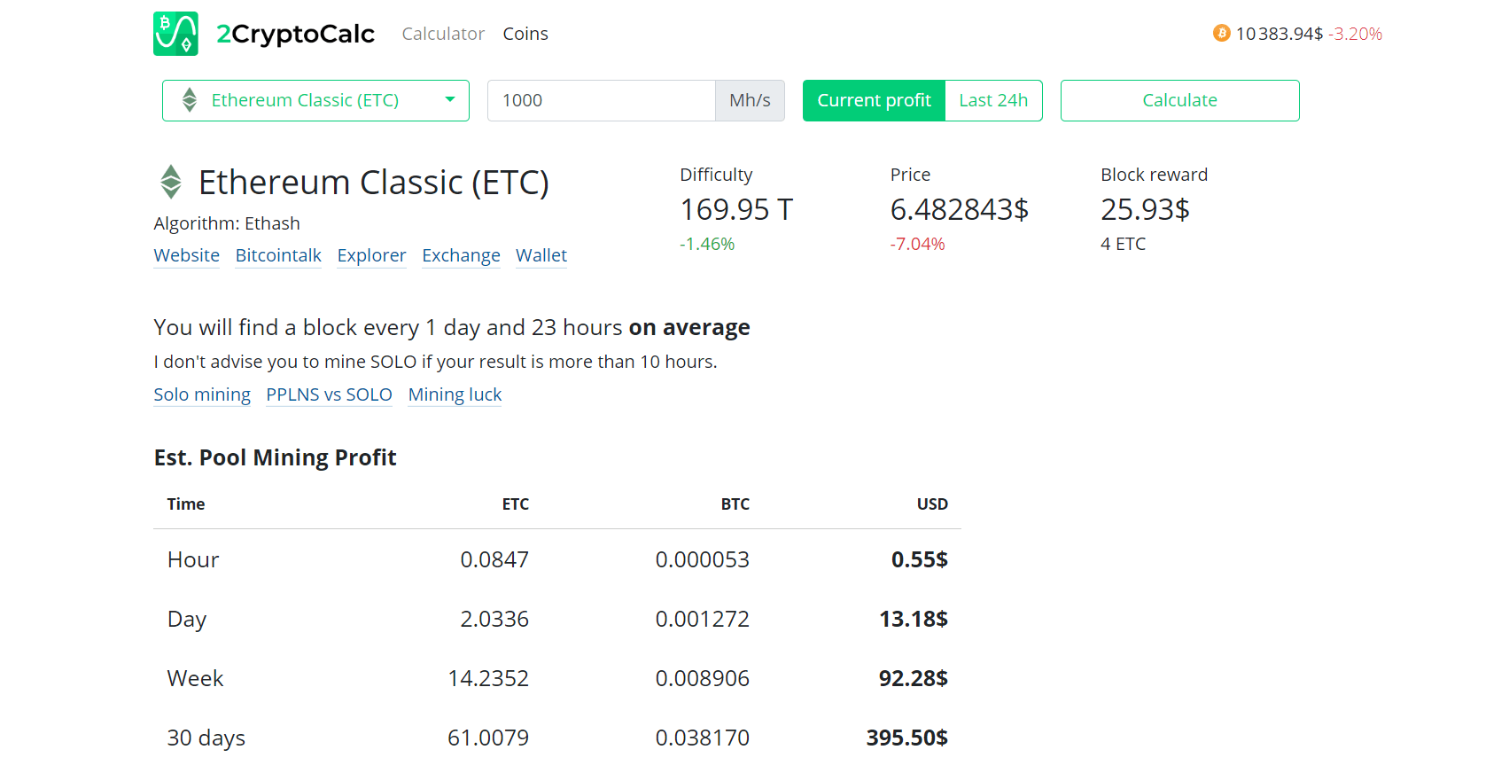The image size is (1509, 773).
Task: Click the difficulty change -1.46%
Action: [707, 244]
